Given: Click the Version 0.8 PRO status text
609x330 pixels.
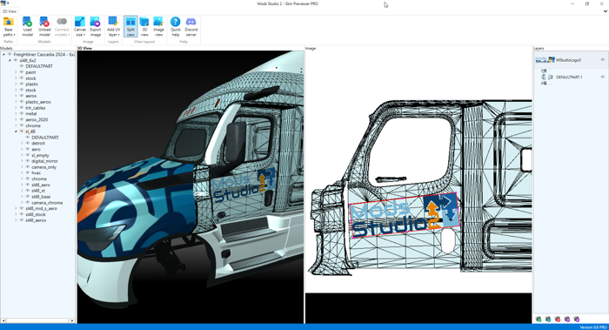Looking at the screenshot, I should pyautogui.click(x=593, y=327).
